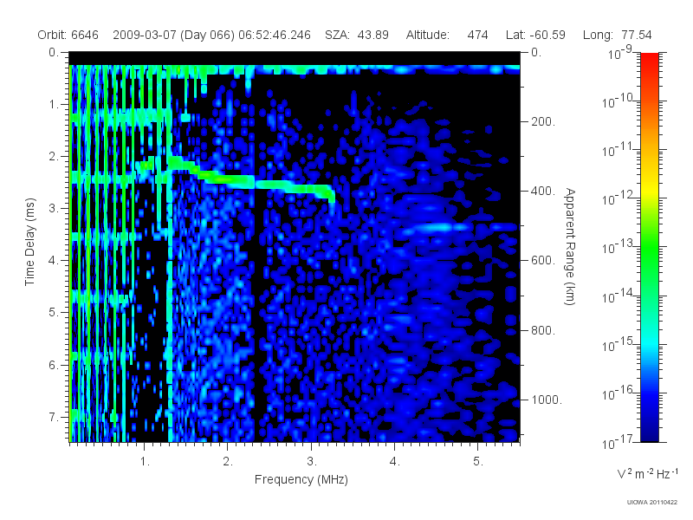Click the Long: 77.54 value
693x520 pixels.
click(617, 35)
